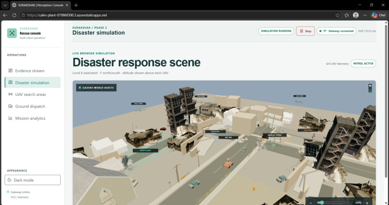The width and height of the screenshot is (389, 205).
Task: Click the pause icon inside the Stop button
Action: coord(302,31)
